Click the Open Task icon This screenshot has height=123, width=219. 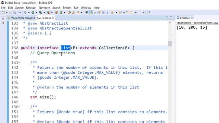coord(73,12)
